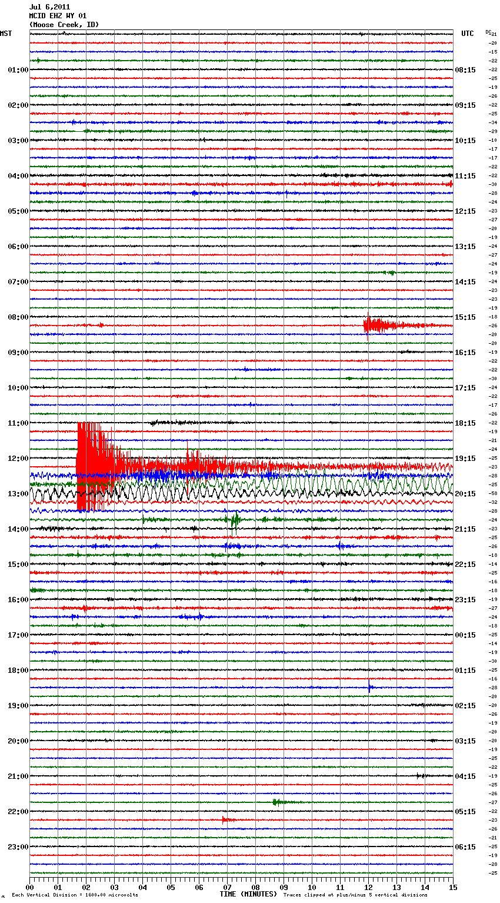500x903 pixels.
Task: Click the 01:00 MST time label
Action: pyautogui.click(x=18, y=70)
